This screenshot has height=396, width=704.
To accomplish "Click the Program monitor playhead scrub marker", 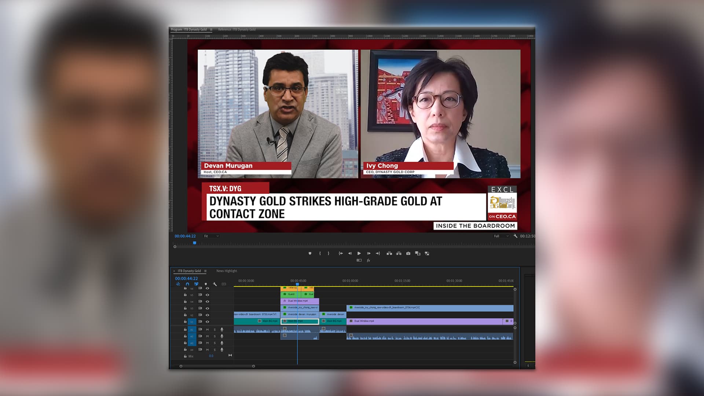I will [x=194, y=243].
